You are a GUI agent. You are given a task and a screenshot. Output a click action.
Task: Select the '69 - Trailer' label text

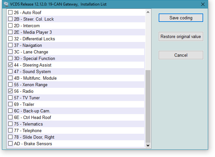[24, 104]
